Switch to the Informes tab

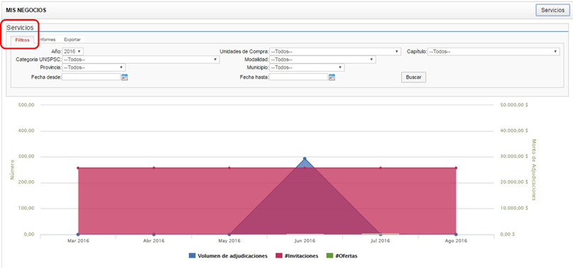(47, 40)
